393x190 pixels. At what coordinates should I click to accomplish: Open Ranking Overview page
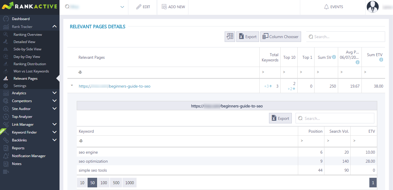coord(28,35)
